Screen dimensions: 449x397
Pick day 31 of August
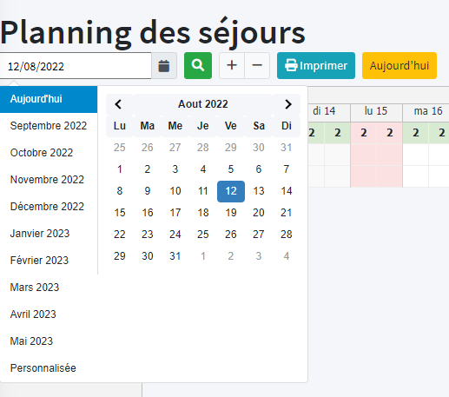click(x=175, y=256)
